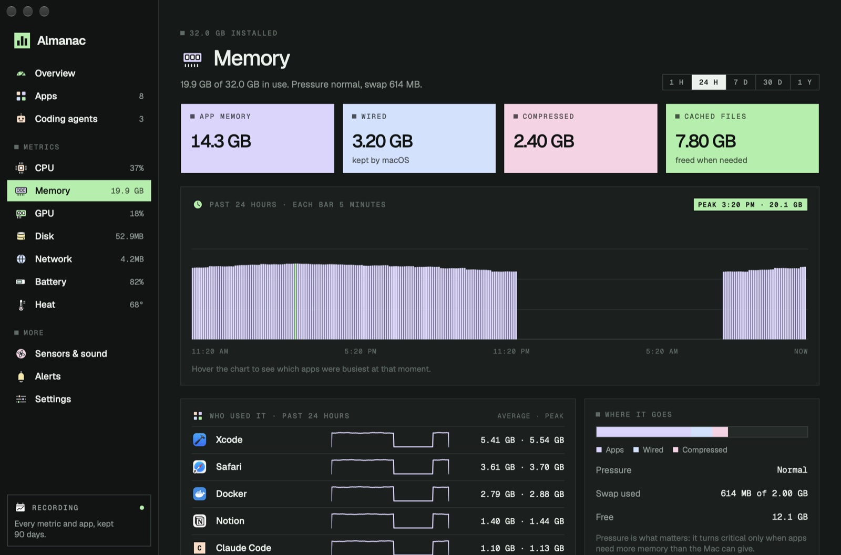The height and width of the screenshot is (555, 841).
Task: Click the Peak 3:20 PM 20.1 GB badge
Action: (x=751, y=205)
